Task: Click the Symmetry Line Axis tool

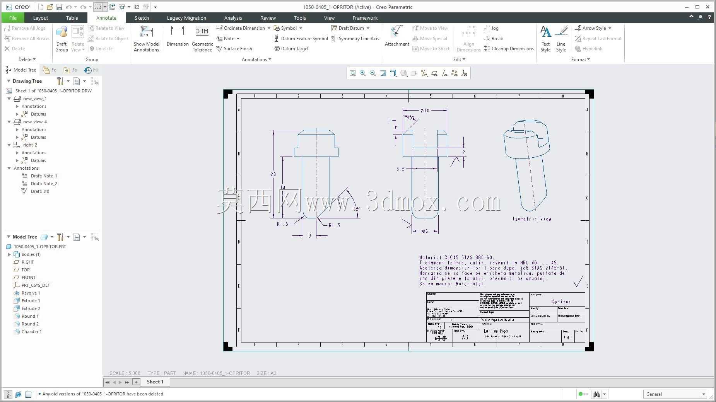Action: [355, 39]
